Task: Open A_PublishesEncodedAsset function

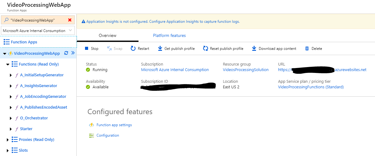Action: [44, 107]
